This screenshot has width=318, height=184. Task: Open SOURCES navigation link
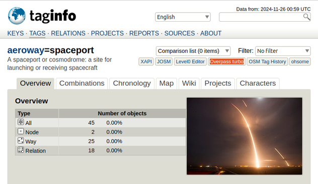[x=180, y=33]
